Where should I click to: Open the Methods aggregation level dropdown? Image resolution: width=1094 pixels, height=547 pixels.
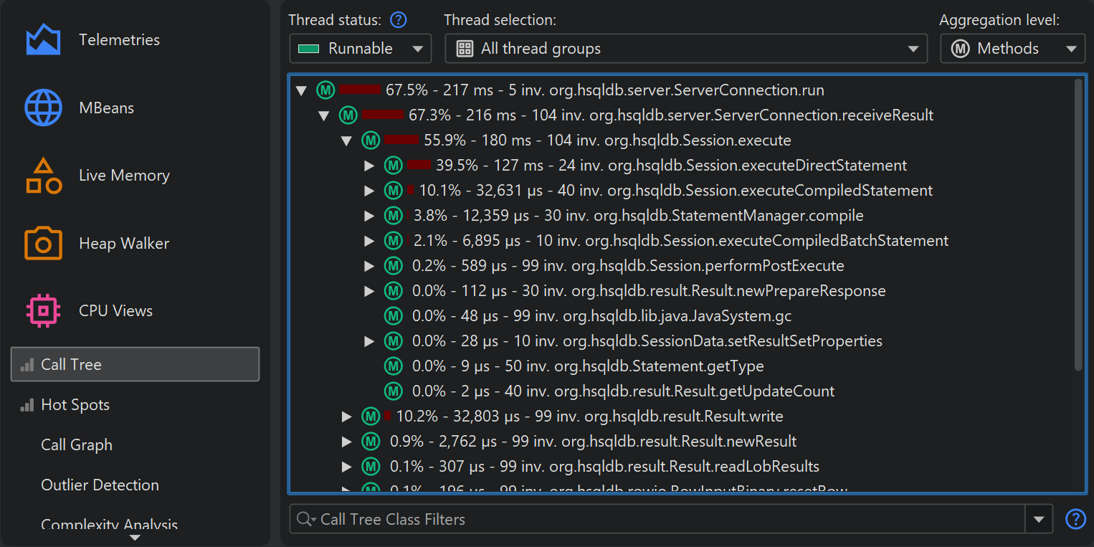pos(1012,49)
